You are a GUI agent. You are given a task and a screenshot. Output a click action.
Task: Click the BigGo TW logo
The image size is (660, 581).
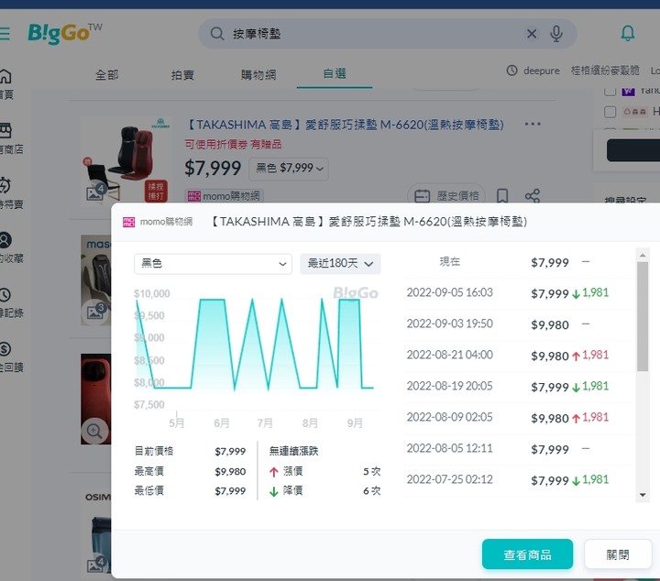[65, 33]
